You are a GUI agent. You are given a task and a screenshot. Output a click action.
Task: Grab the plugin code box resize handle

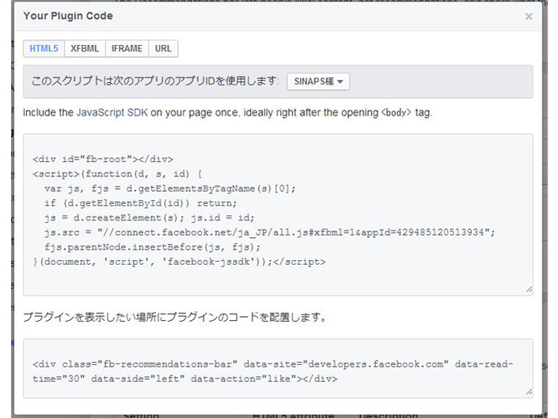[530, 392]
